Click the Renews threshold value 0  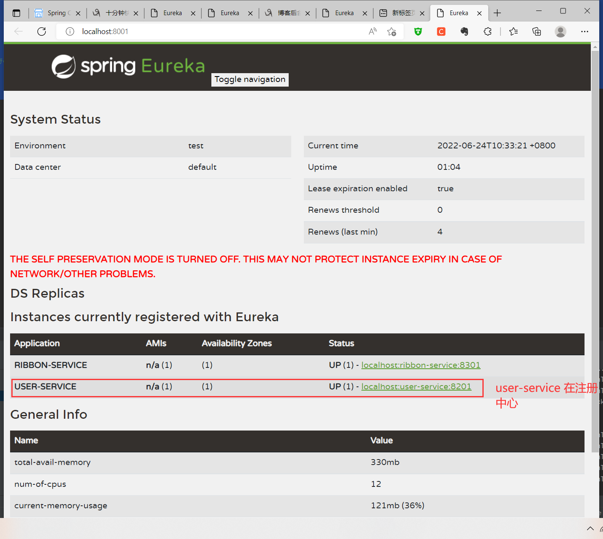click(x=440, y=210)
